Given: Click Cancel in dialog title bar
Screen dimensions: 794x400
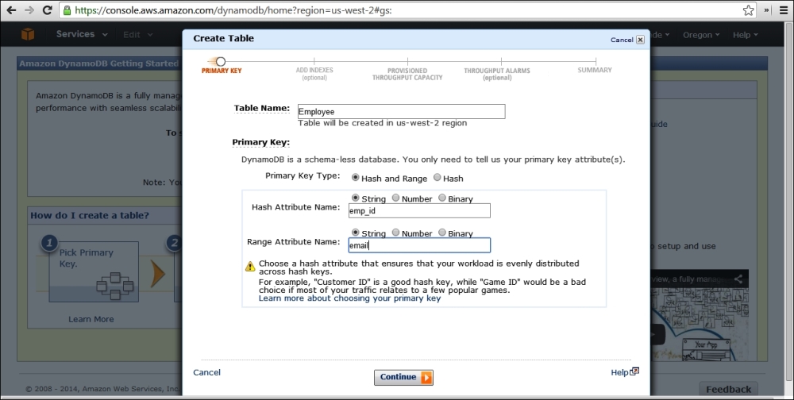Looking at the screenshot, I should pyautogui.click(x=622, y=40).
